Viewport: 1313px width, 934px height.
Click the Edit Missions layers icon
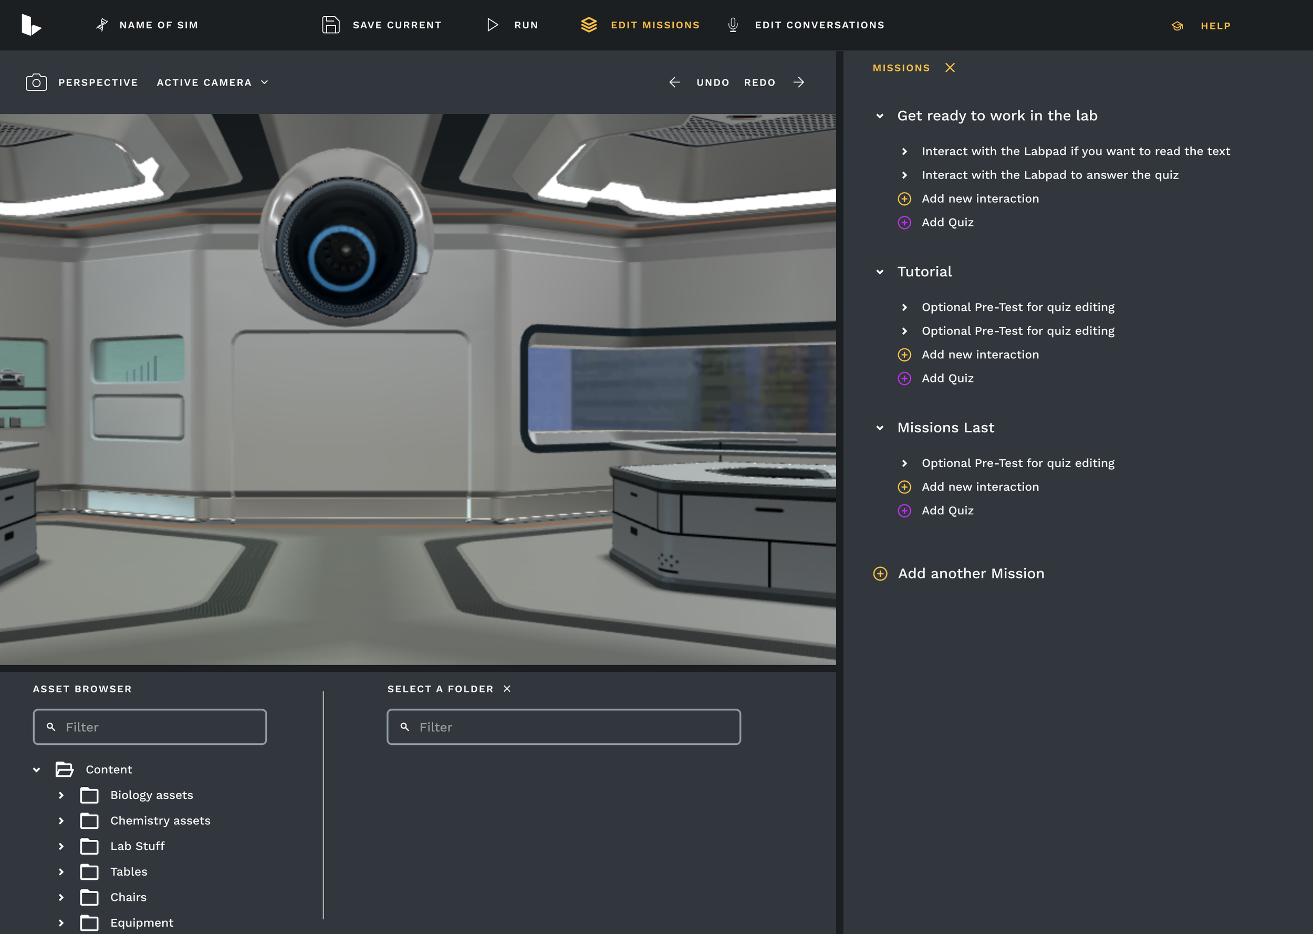(589, 25)
